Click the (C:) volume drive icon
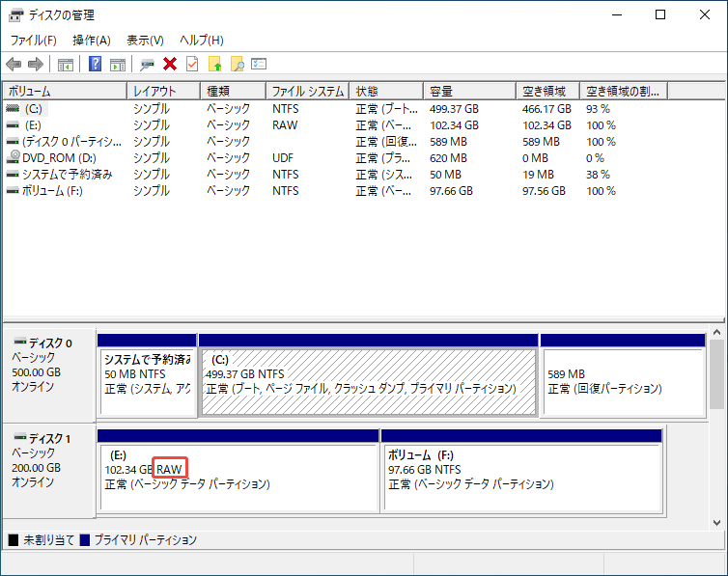Image resolution: width=728 pixels, height=576 pixels. (x=13, y=108)
